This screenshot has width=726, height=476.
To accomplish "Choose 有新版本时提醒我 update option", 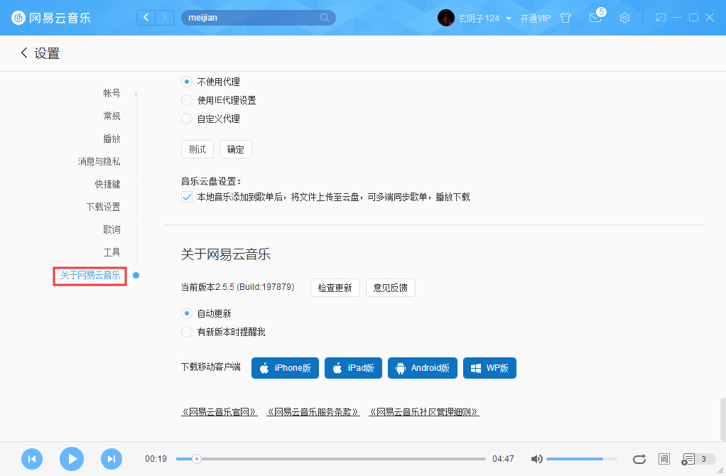I will [x=185, y=332].
